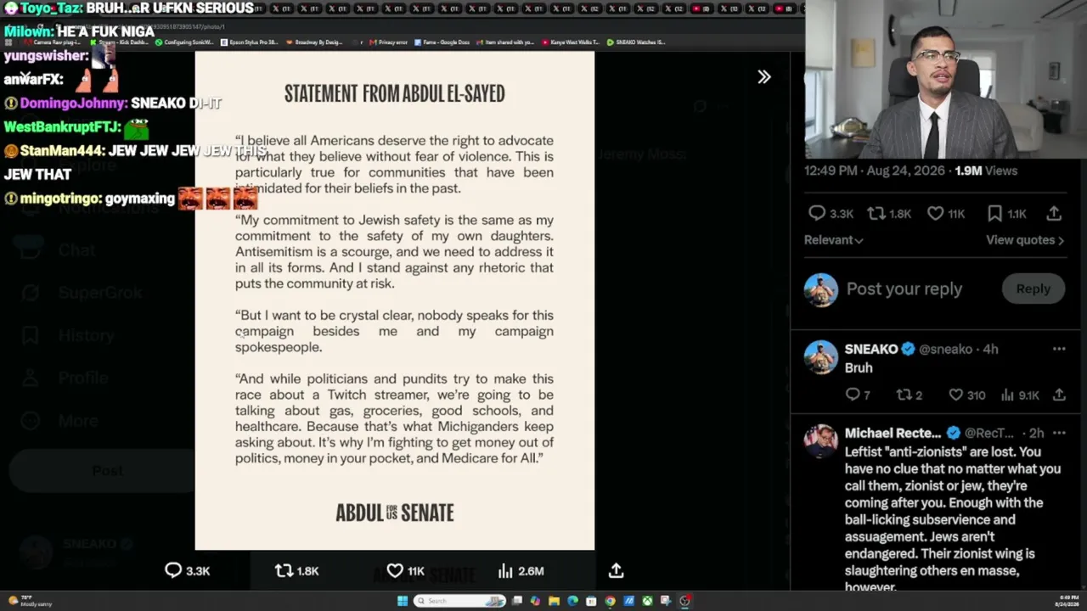The width and height of the screenshot is (1087, 611).
Task: Share SNEAKO's Bruh comment
Action: tap(1059, 395)
